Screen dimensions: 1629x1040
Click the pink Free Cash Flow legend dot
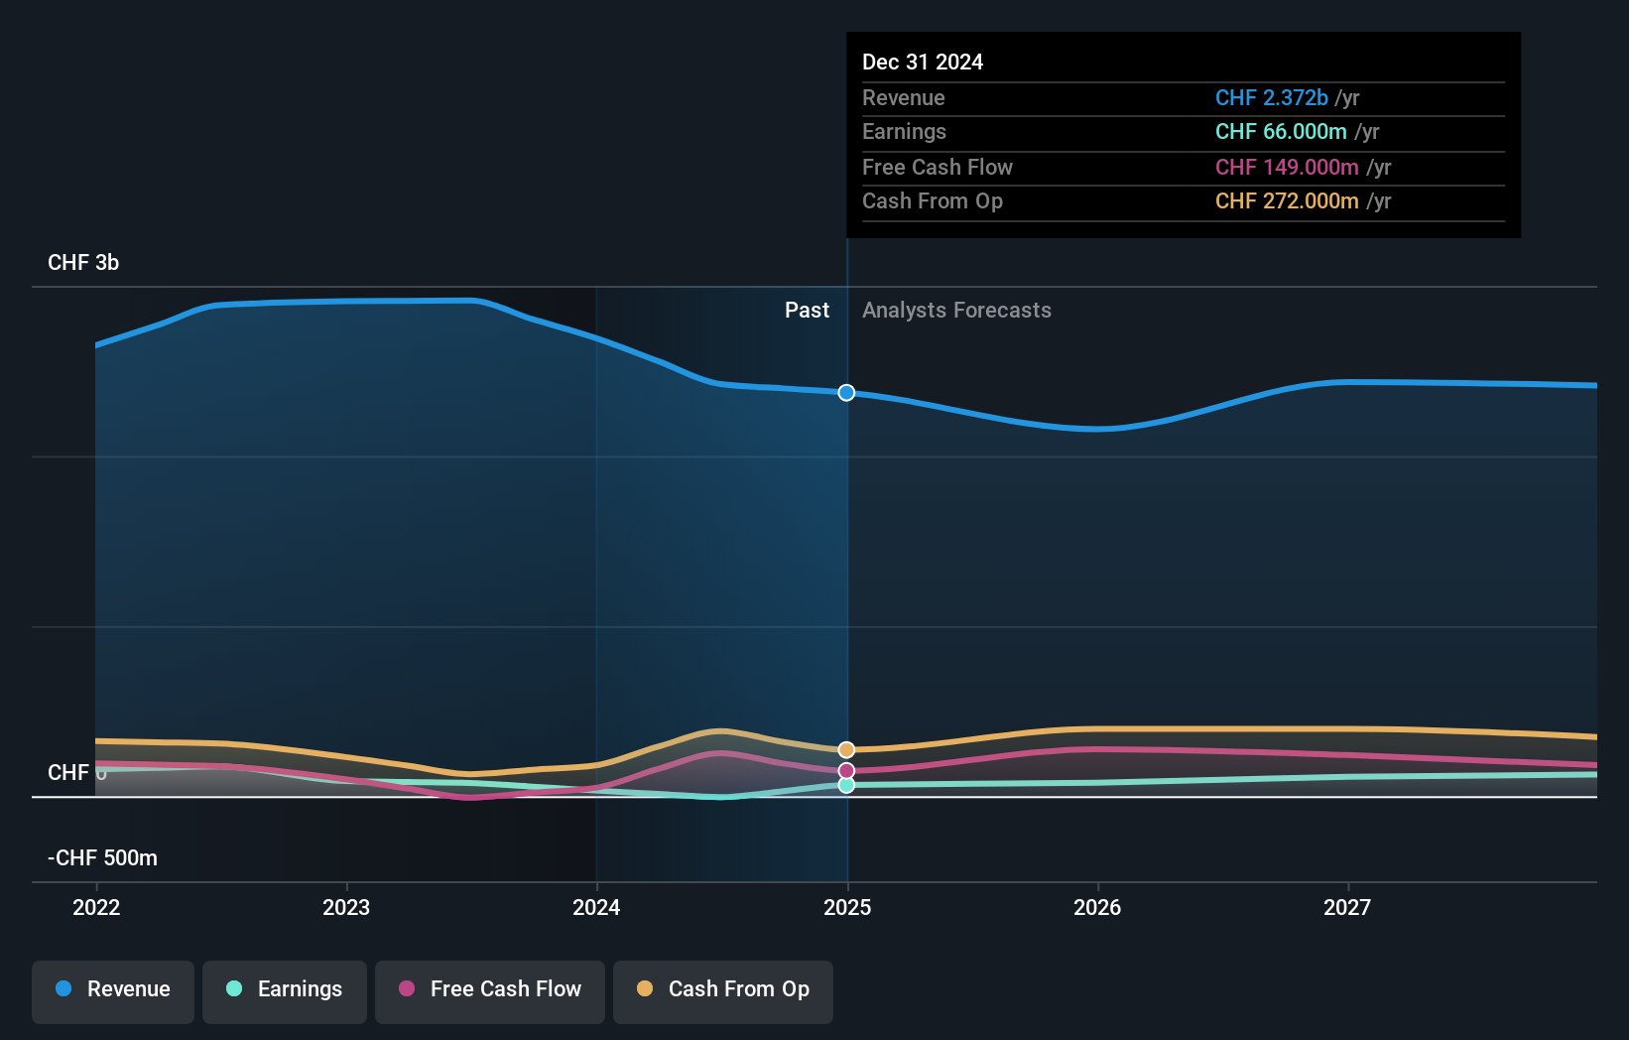(405, 989)
